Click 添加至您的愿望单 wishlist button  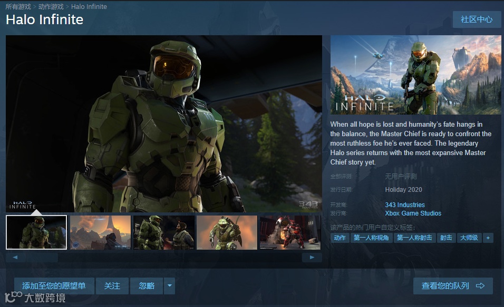coord(54,286)
